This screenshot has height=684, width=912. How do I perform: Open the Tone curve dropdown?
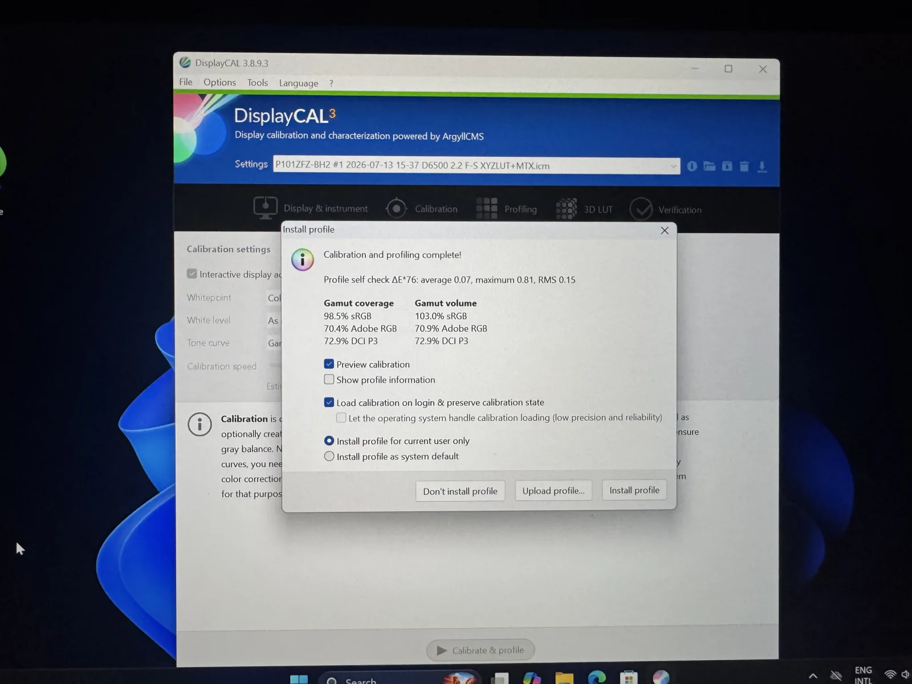pyautogui.click(x=274, y=343)
